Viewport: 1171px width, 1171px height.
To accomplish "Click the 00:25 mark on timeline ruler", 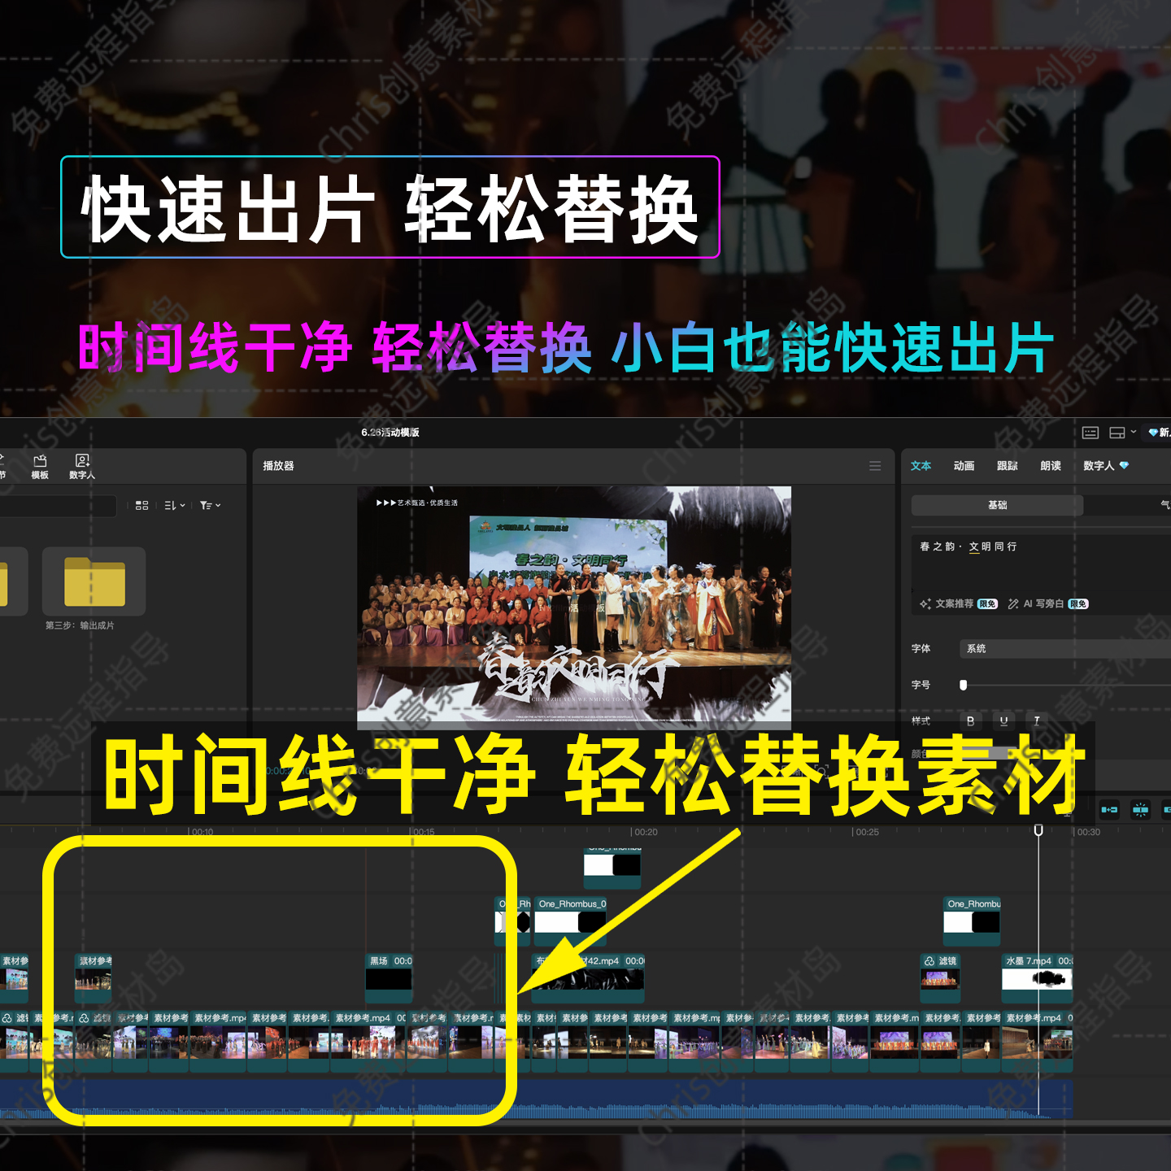I will tap(865, 832).
